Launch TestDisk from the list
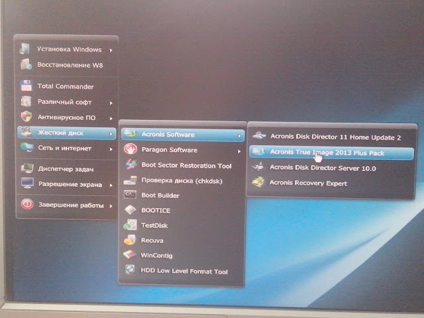 [x=183, y=225]
